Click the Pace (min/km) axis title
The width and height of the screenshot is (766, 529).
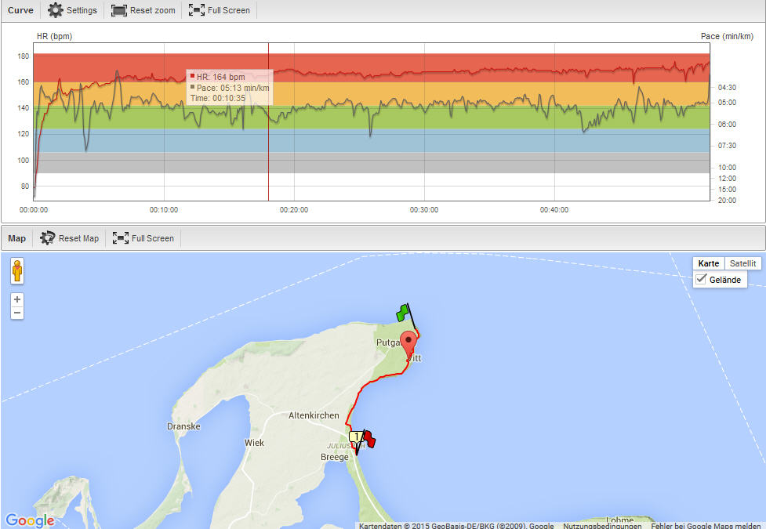click(x=727, y=36)
